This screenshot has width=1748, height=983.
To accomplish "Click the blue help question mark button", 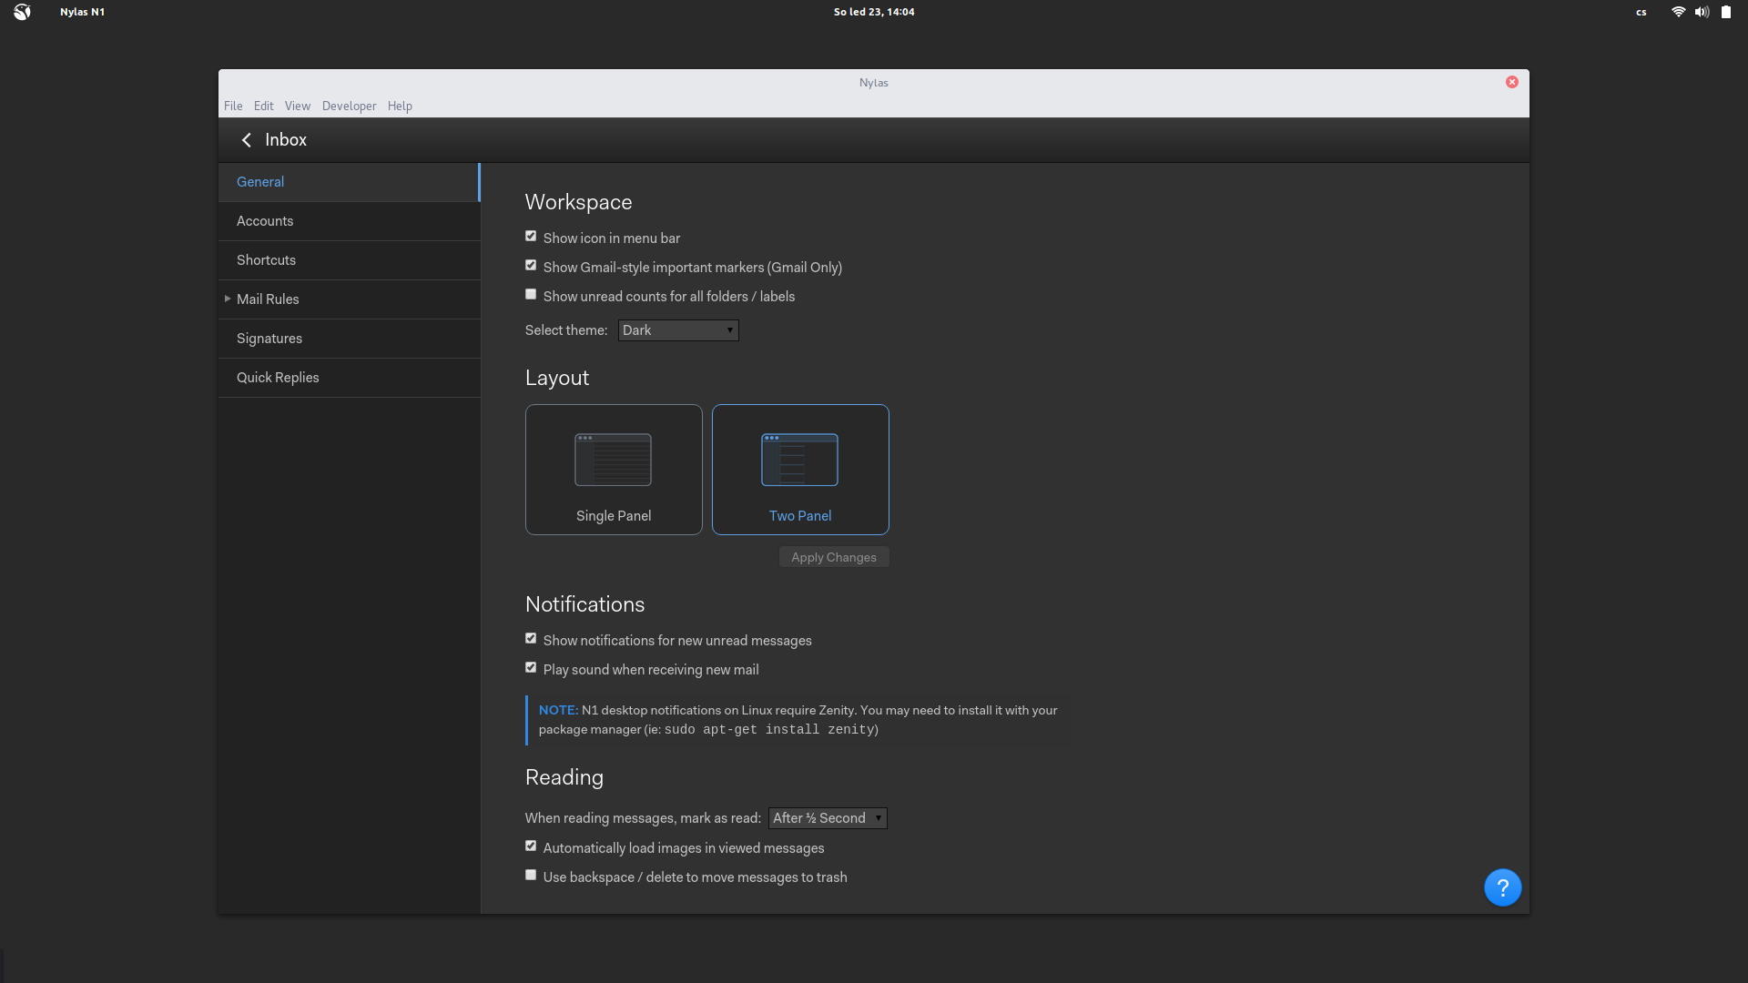I will [1502, 887].
